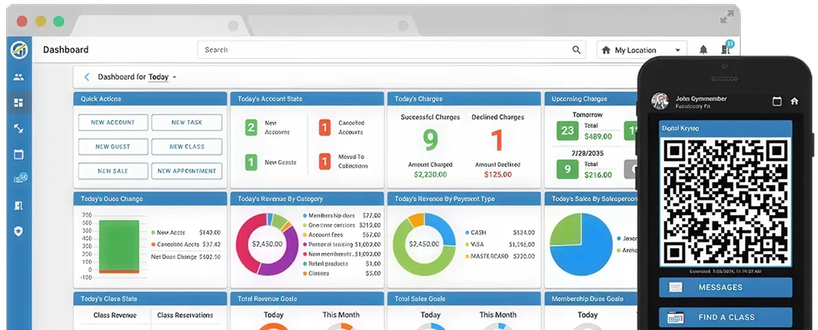Viewport: 818px width, 330px height.
Task: Click the Account fees legend entry
Action: pos(341,235)
